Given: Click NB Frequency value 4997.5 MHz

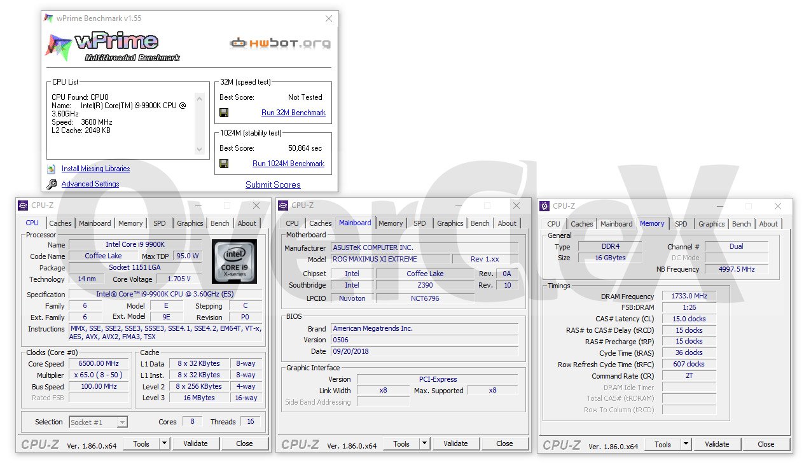Looking at the screenshot, I should point(737,269).
